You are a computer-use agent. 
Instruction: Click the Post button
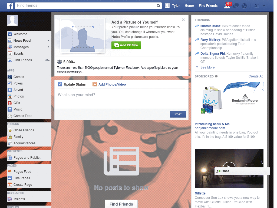[178, 114]
